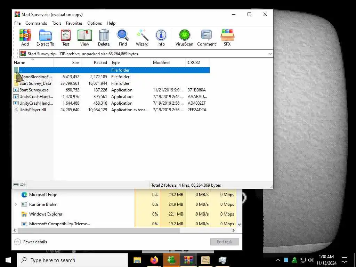Image resolution: width=356 pixels, height=267 pixels.
Task: Open the Commands menu
Action: click(x=36, y=23)
